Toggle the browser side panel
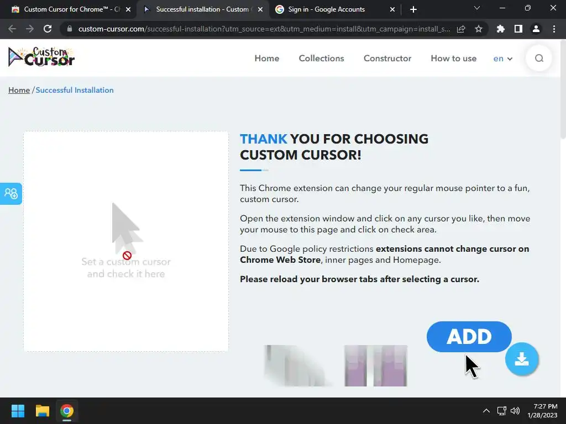 518,29
